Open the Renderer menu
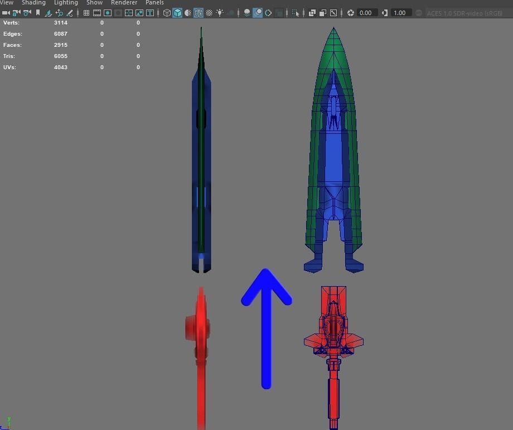Screen dimensions: 513x430 point(124,3)
